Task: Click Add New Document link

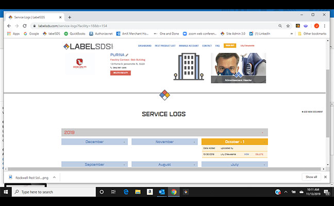Action: (x=312, y=112)
